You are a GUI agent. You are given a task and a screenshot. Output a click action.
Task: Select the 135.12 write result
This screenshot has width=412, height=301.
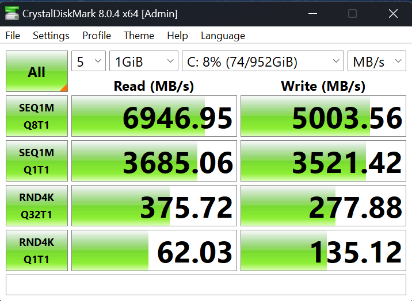tap(323, 250)
